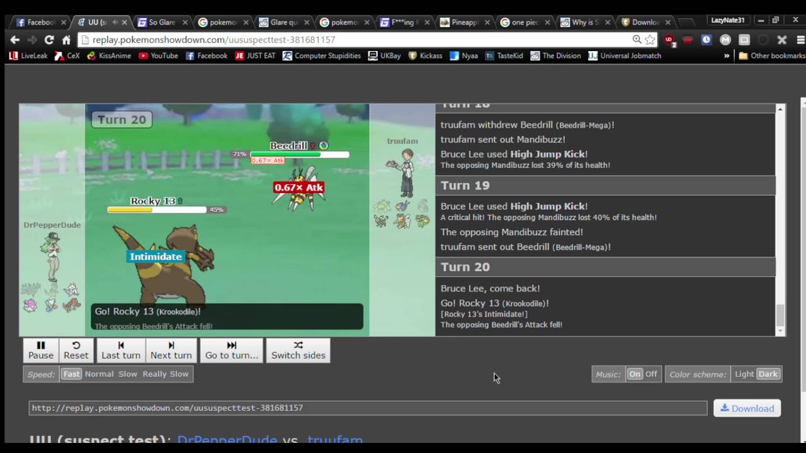This screenshot has width=806, height=453.
Task: Set replay speed to Really Slow
Action: tap(166, 374)
